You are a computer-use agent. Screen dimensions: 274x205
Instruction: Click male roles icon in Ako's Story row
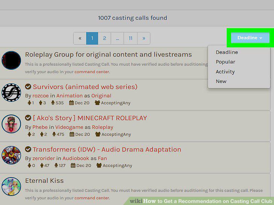click(42, 134)
